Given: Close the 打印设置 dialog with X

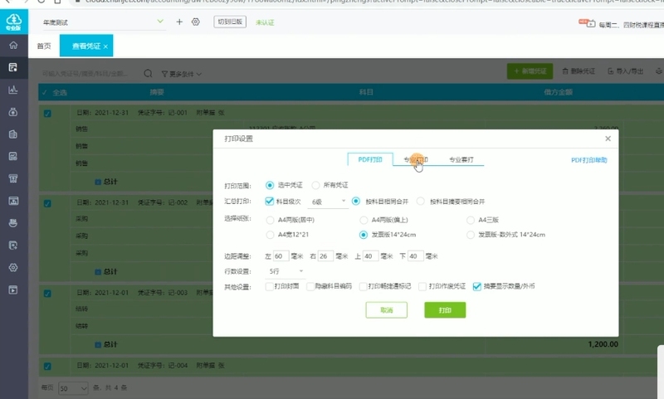Looking at the screenshot, I should tap(608, 139).
